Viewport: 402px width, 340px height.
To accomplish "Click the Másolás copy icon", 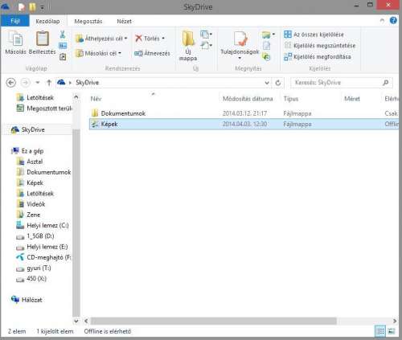I will [16, 39].
